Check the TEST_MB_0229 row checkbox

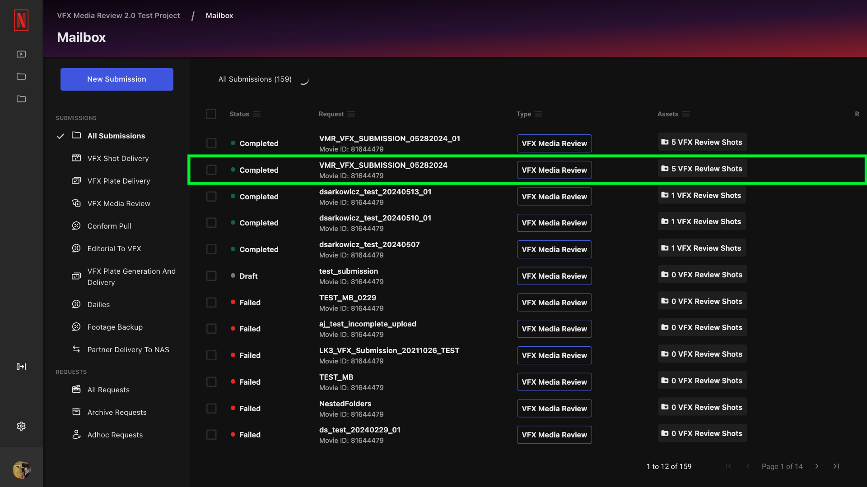pos(211,303)
